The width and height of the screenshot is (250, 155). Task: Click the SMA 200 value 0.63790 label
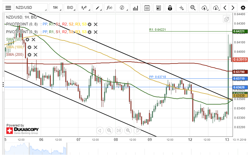pos(240,72)
